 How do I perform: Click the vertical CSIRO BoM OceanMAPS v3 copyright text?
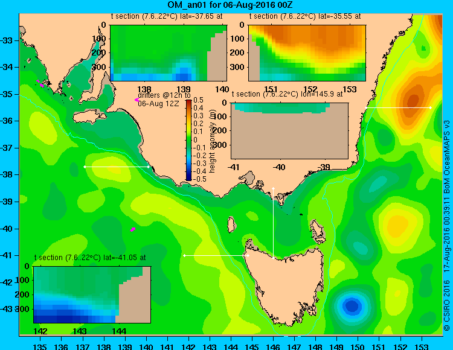click(447, 225)
